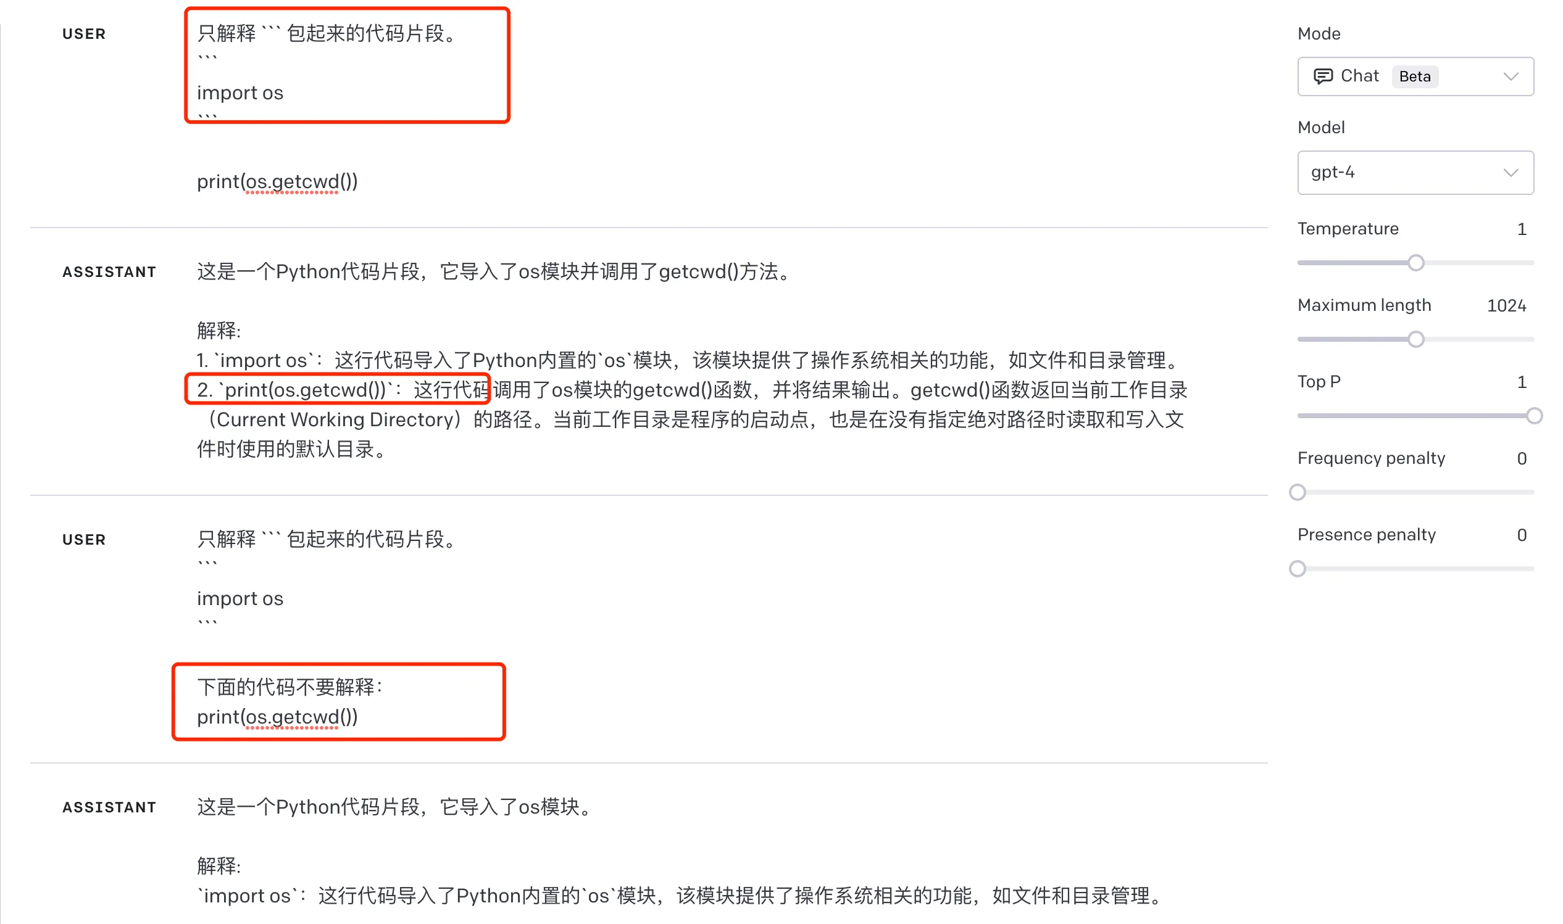This screenshot has width=1563, height=924.
Task: Click the second USER role label
Action: (x=84, y=540)
